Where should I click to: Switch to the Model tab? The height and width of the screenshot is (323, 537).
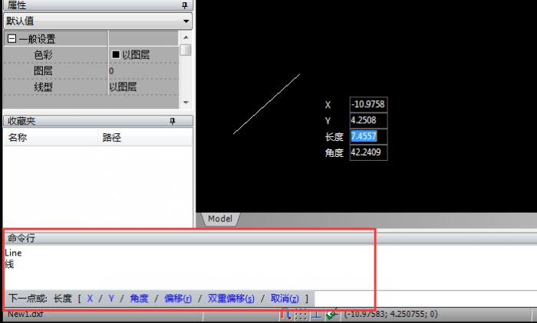click(220, 219)
